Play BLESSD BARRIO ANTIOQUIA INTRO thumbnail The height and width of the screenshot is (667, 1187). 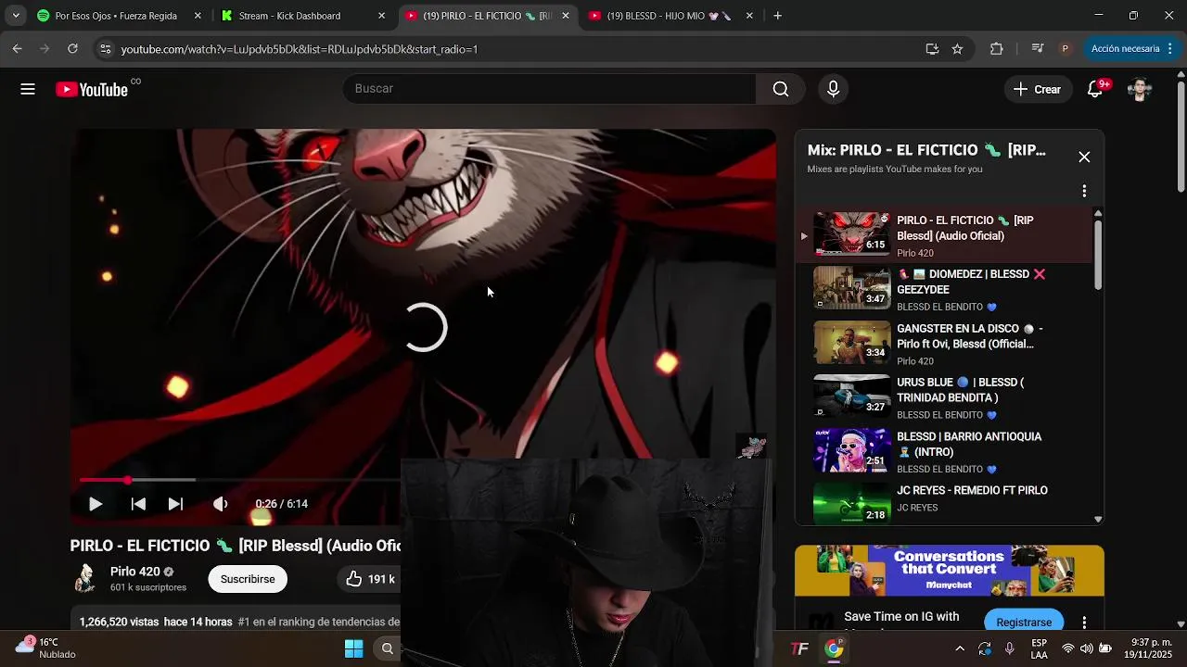click(851, 449)
